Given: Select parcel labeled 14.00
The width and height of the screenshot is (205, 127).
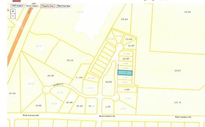Looking at the screenshot, I should 119,36.
